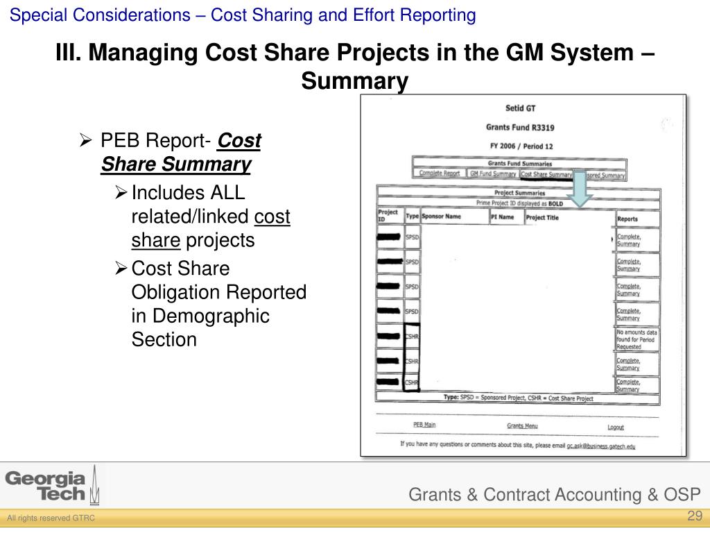The width and height of the screenshot is (710, 533).
Task: Click 'Prime Project ID displayed as BOLD' note
Action: 519,203
